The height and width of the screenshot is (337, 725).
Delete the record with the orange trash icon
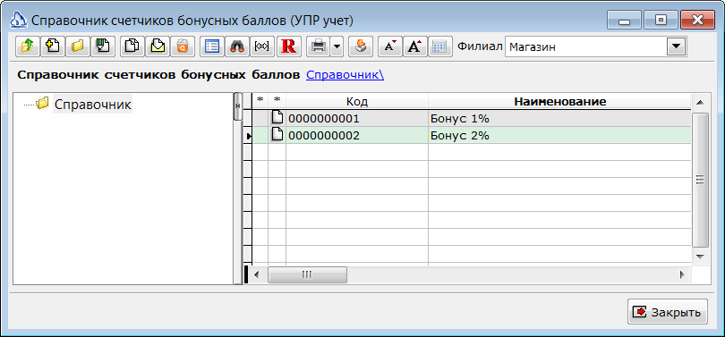click(183, 46)
